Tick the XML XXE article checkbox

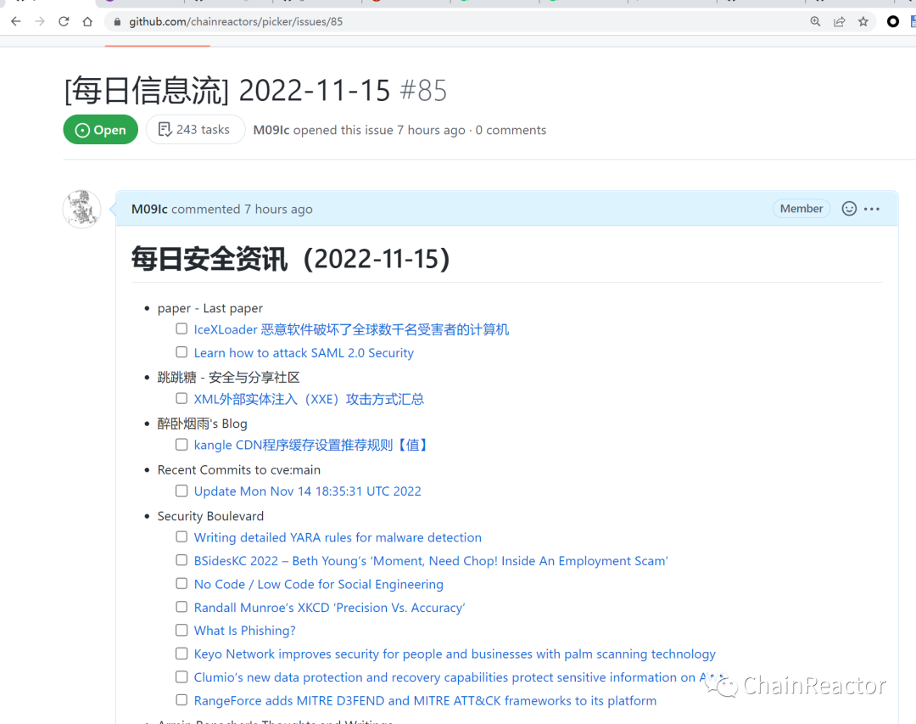pos(182,399)
